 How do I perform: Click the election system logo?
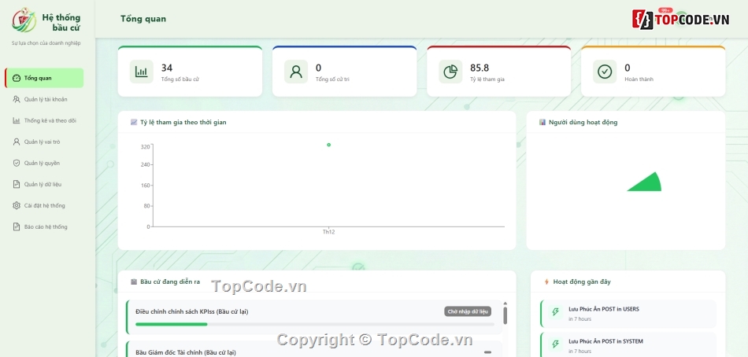click(24, 20)
